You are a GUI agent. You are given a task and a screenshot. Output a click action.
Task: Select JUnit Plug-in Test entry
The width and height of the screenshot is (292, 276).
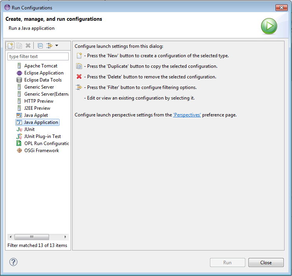[42, 136]
